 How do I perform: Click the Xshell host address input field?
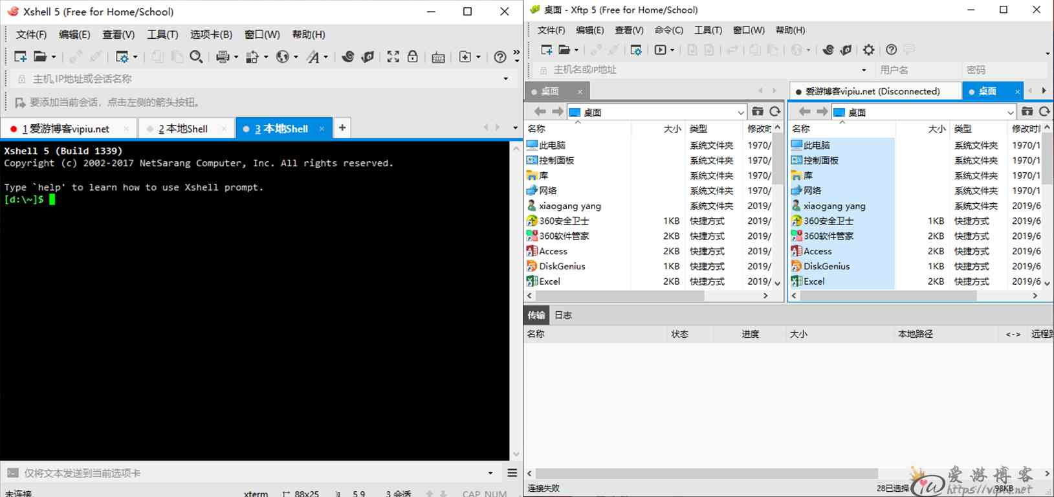[265, 79]
